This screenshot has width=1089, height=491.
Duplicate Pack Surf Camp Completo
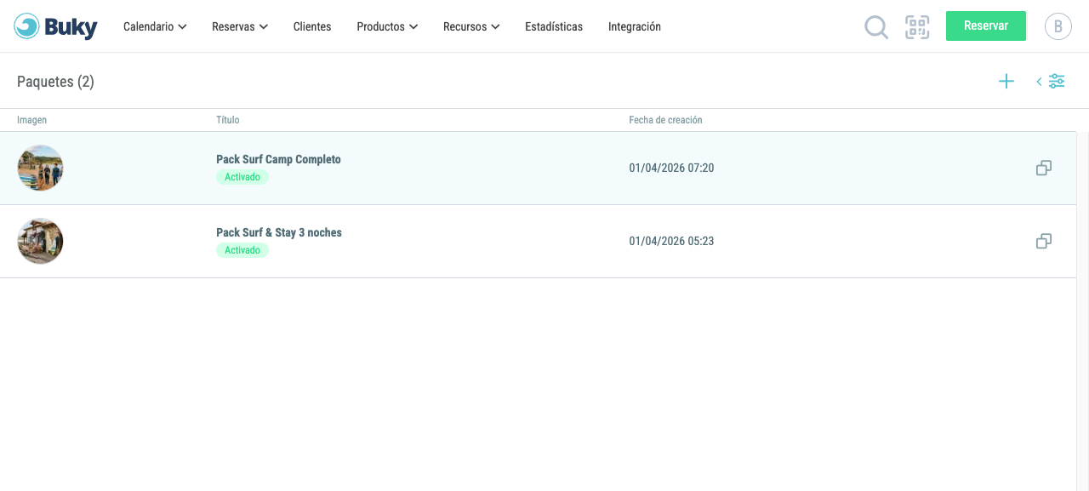coord(1044,168)
